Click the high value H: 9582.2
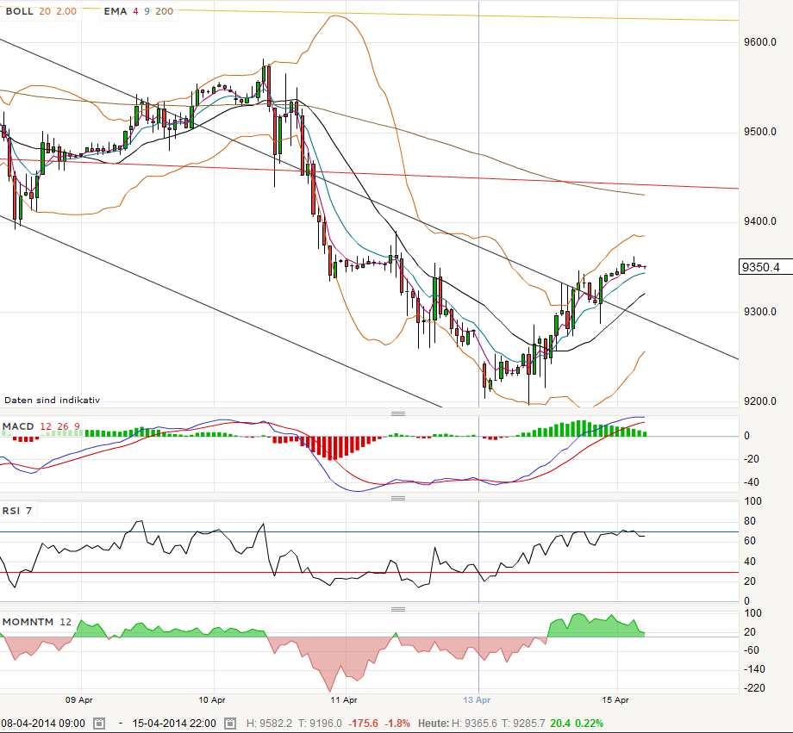 click(269, 724)
